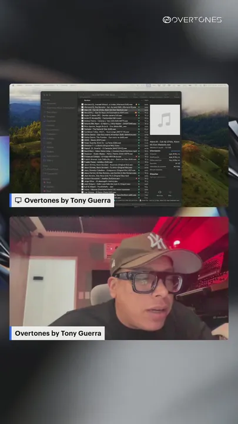The width and height of the screenshot is (238, 424).
Task: Open the Apple menu in the menu bar
Action: click(x=13, y=85)
